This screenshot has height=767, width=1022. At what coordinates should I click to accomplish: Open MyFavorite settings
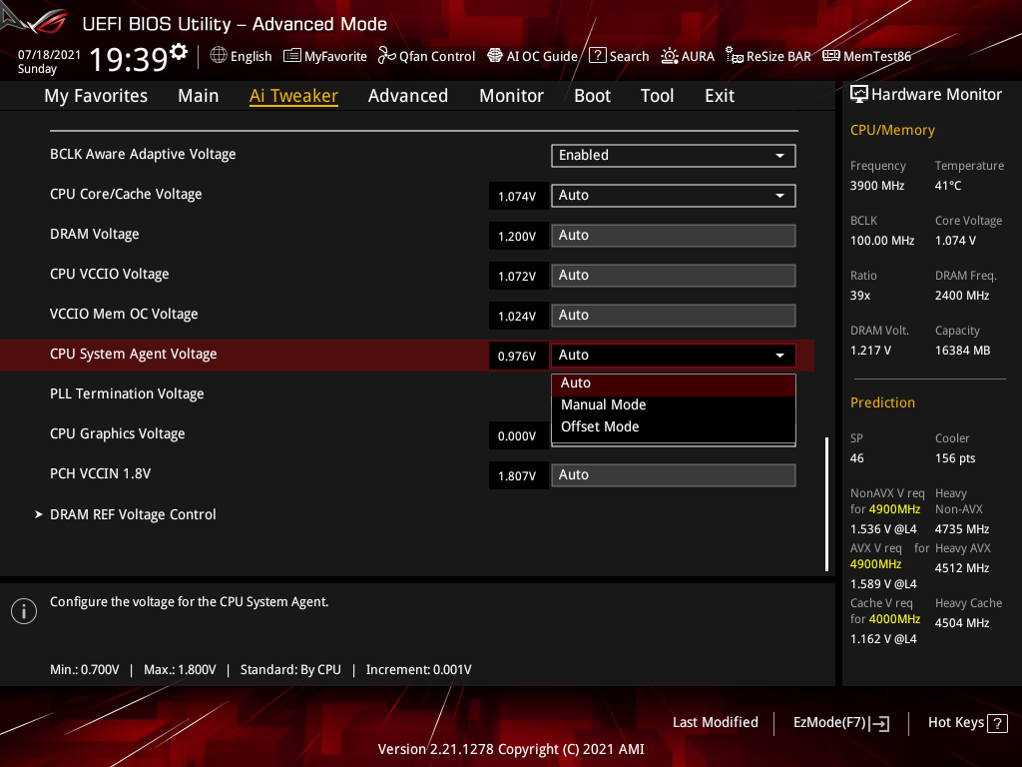[325, 56]
